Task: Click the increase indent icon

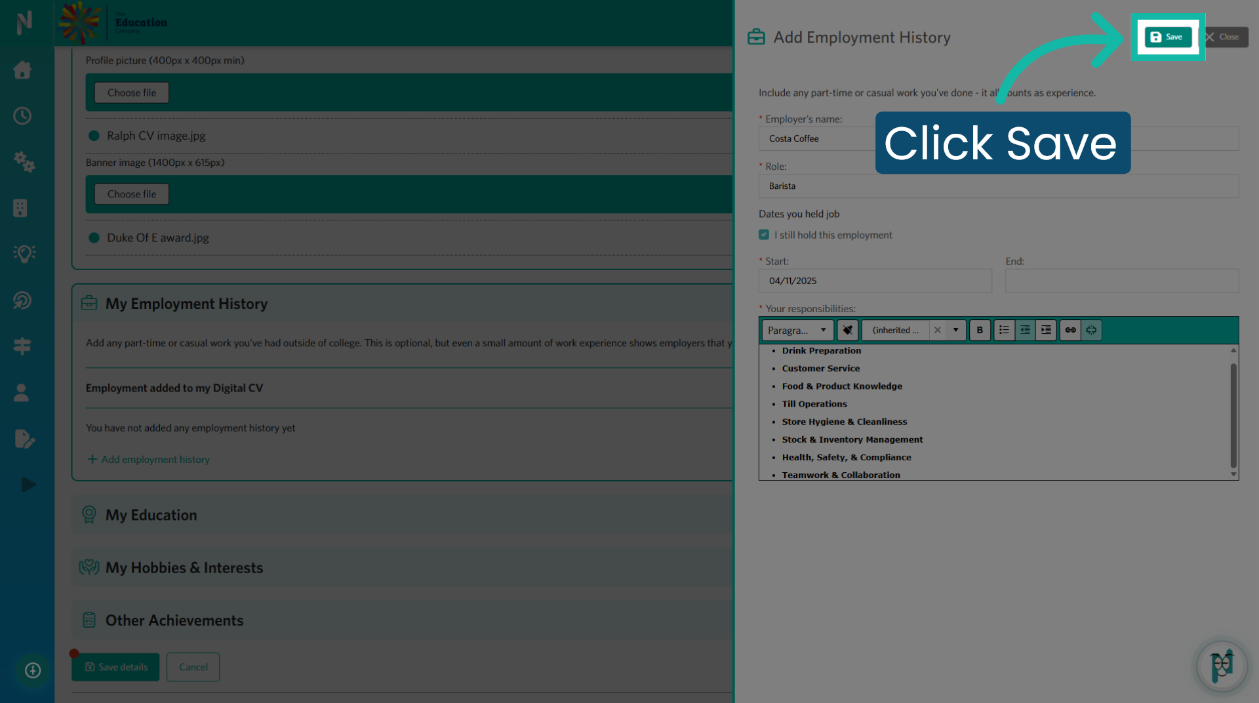Action: [1046, 330]
